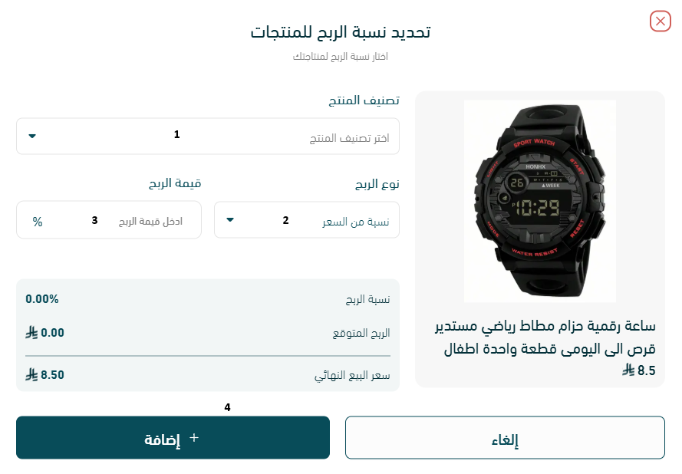Click the riyal icon next to 0.00 expected profit
This screenshot has width=682, height=474.
[31, 333]
